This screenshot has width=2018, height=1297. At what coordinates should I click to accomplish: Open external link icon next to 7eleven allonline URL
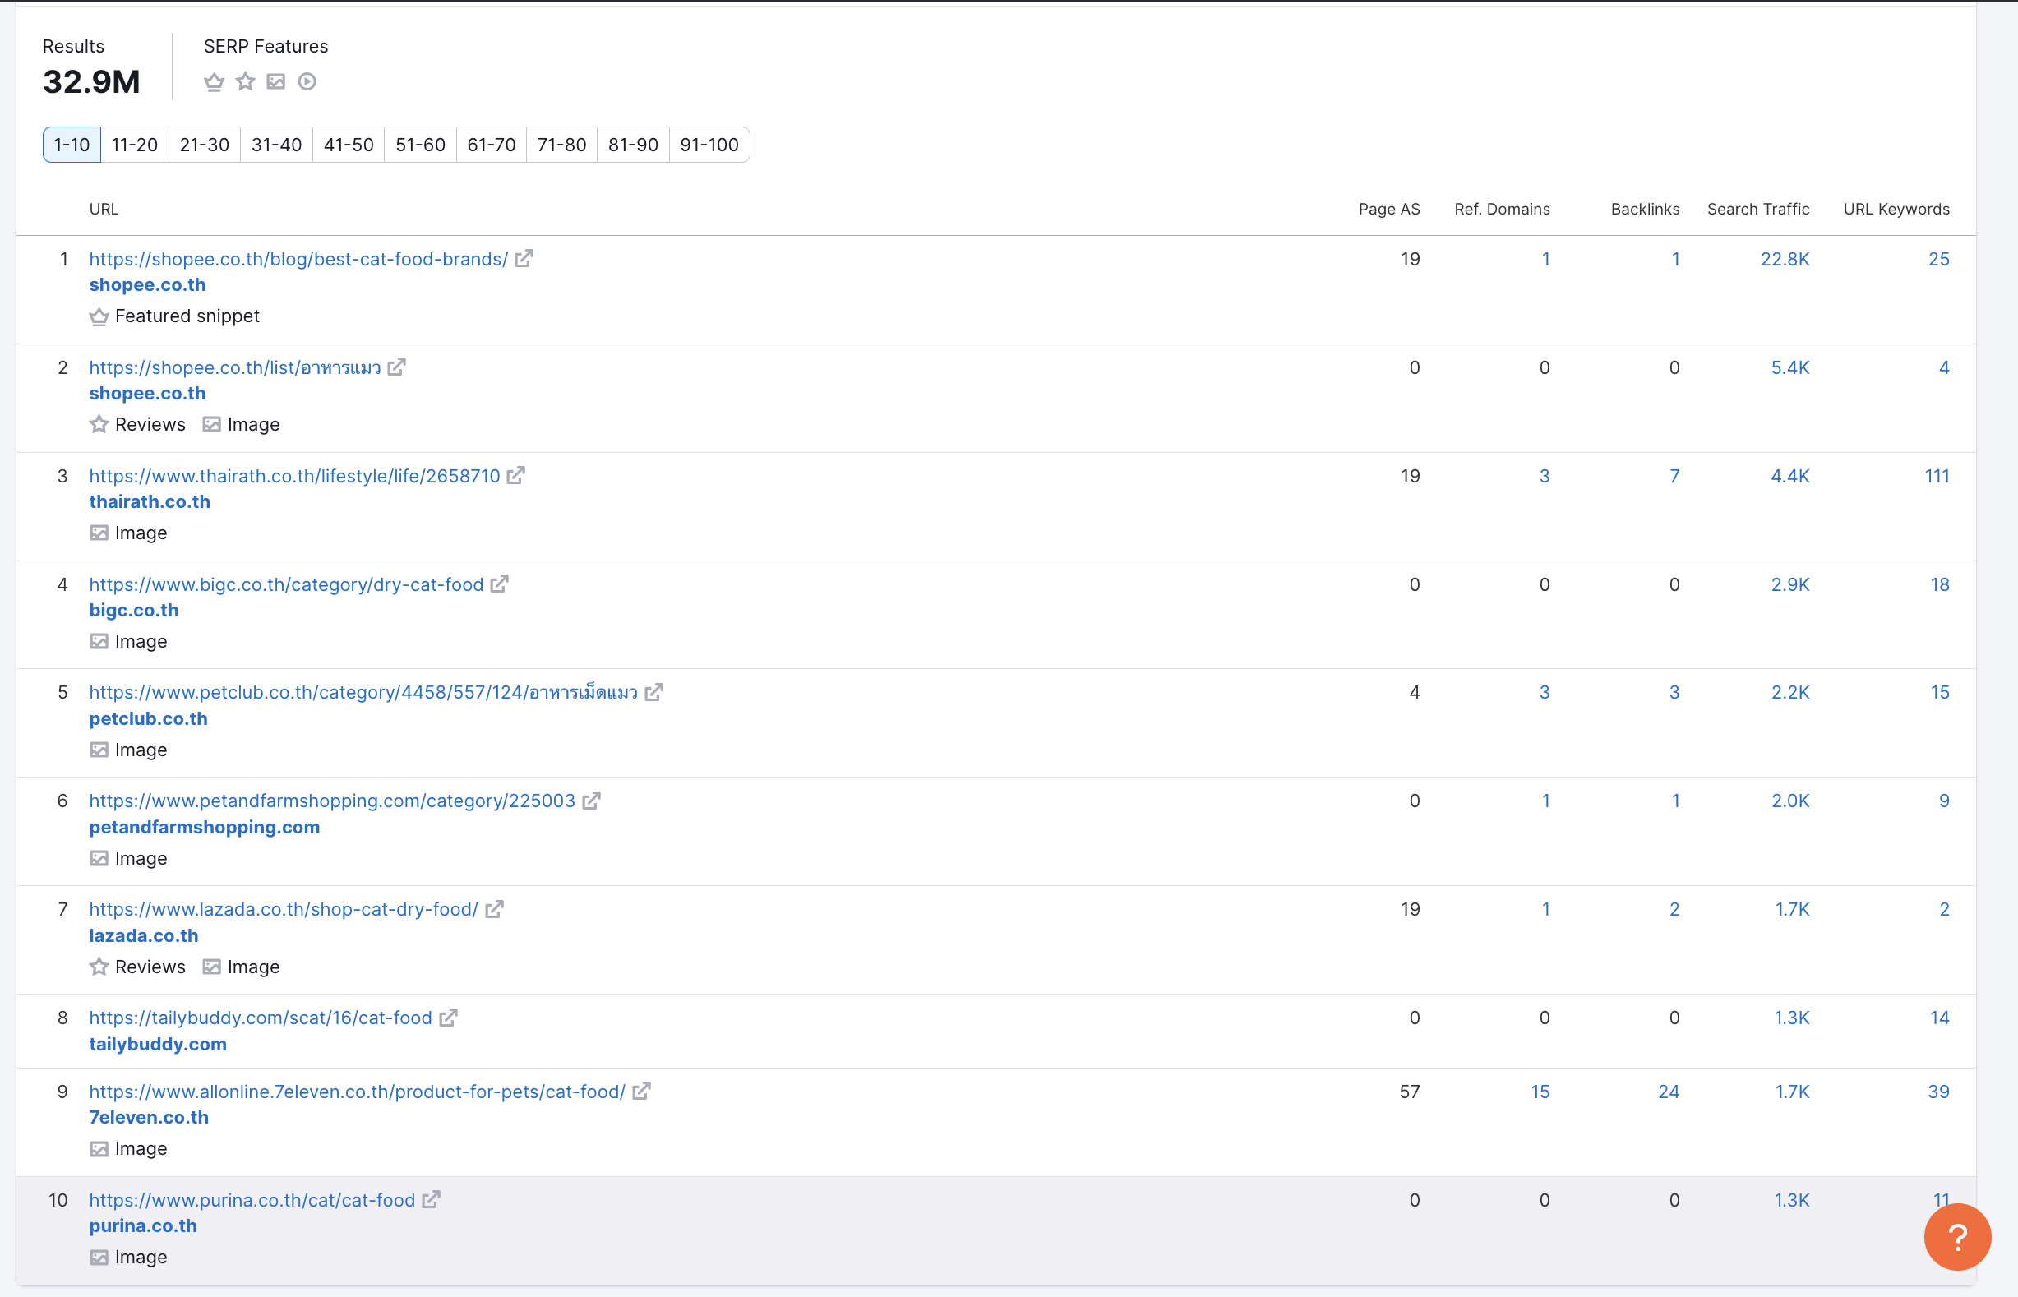642,1092
